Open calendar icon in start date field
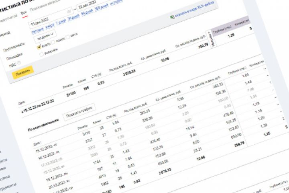 coord(69,11)
